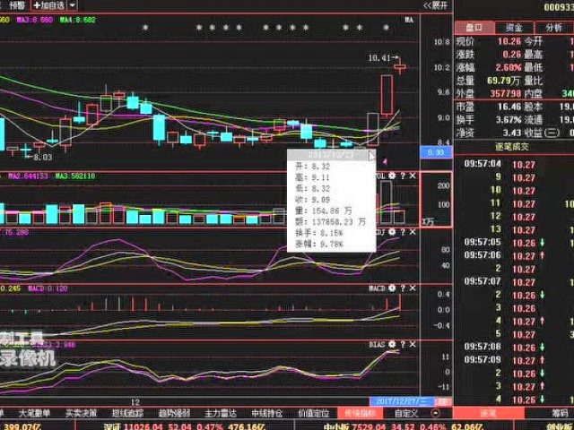Click the 总量 69.79万 value
This screenshot has width=574, height=430.
coord(503,81)
